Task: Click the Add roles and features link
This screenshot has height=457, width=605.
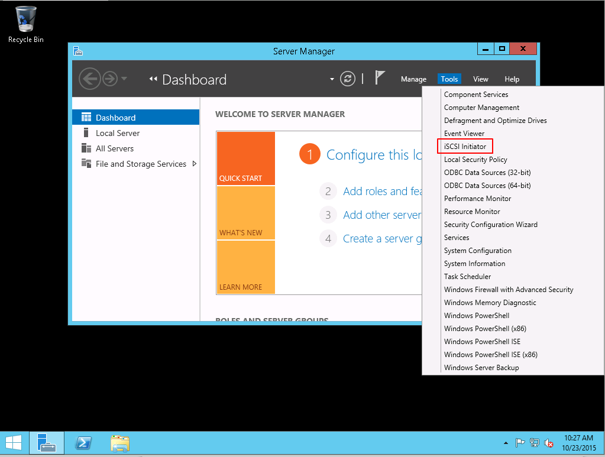Action: pos(382,192)
